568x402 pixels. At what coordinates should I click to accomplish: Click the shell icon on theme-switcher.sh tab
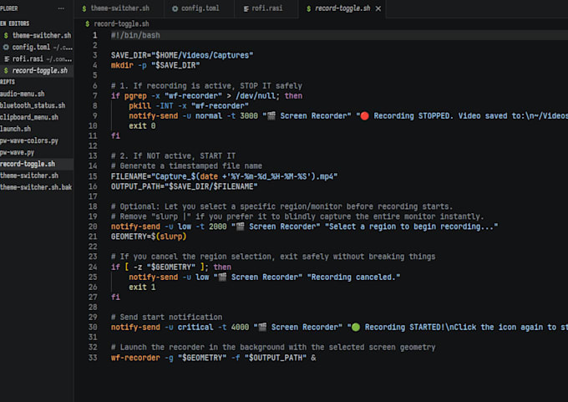point(84,8)
